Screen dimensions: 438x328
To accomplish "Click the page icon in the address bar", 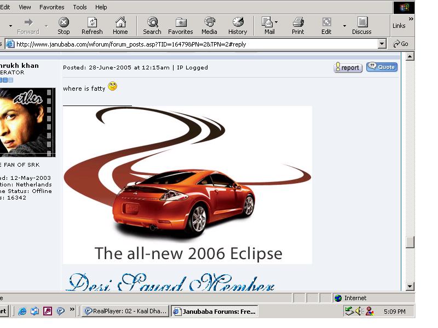I will (10, 44).
